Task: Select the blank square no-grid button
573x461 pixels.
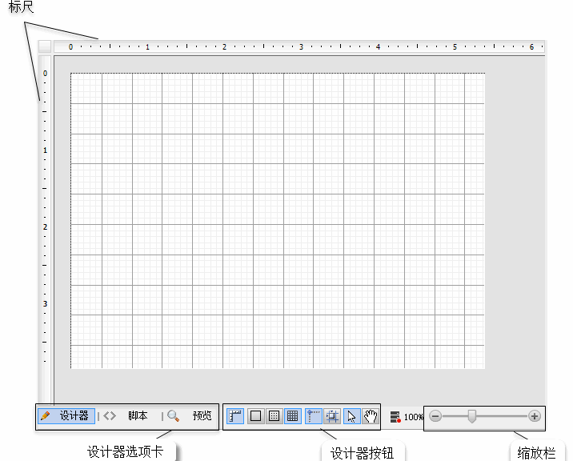Action: coord(255,416)
